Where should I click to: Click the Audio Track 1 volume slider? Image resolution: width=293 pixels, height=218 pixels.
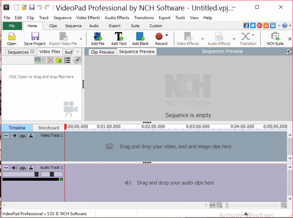(x=21, y=174)
